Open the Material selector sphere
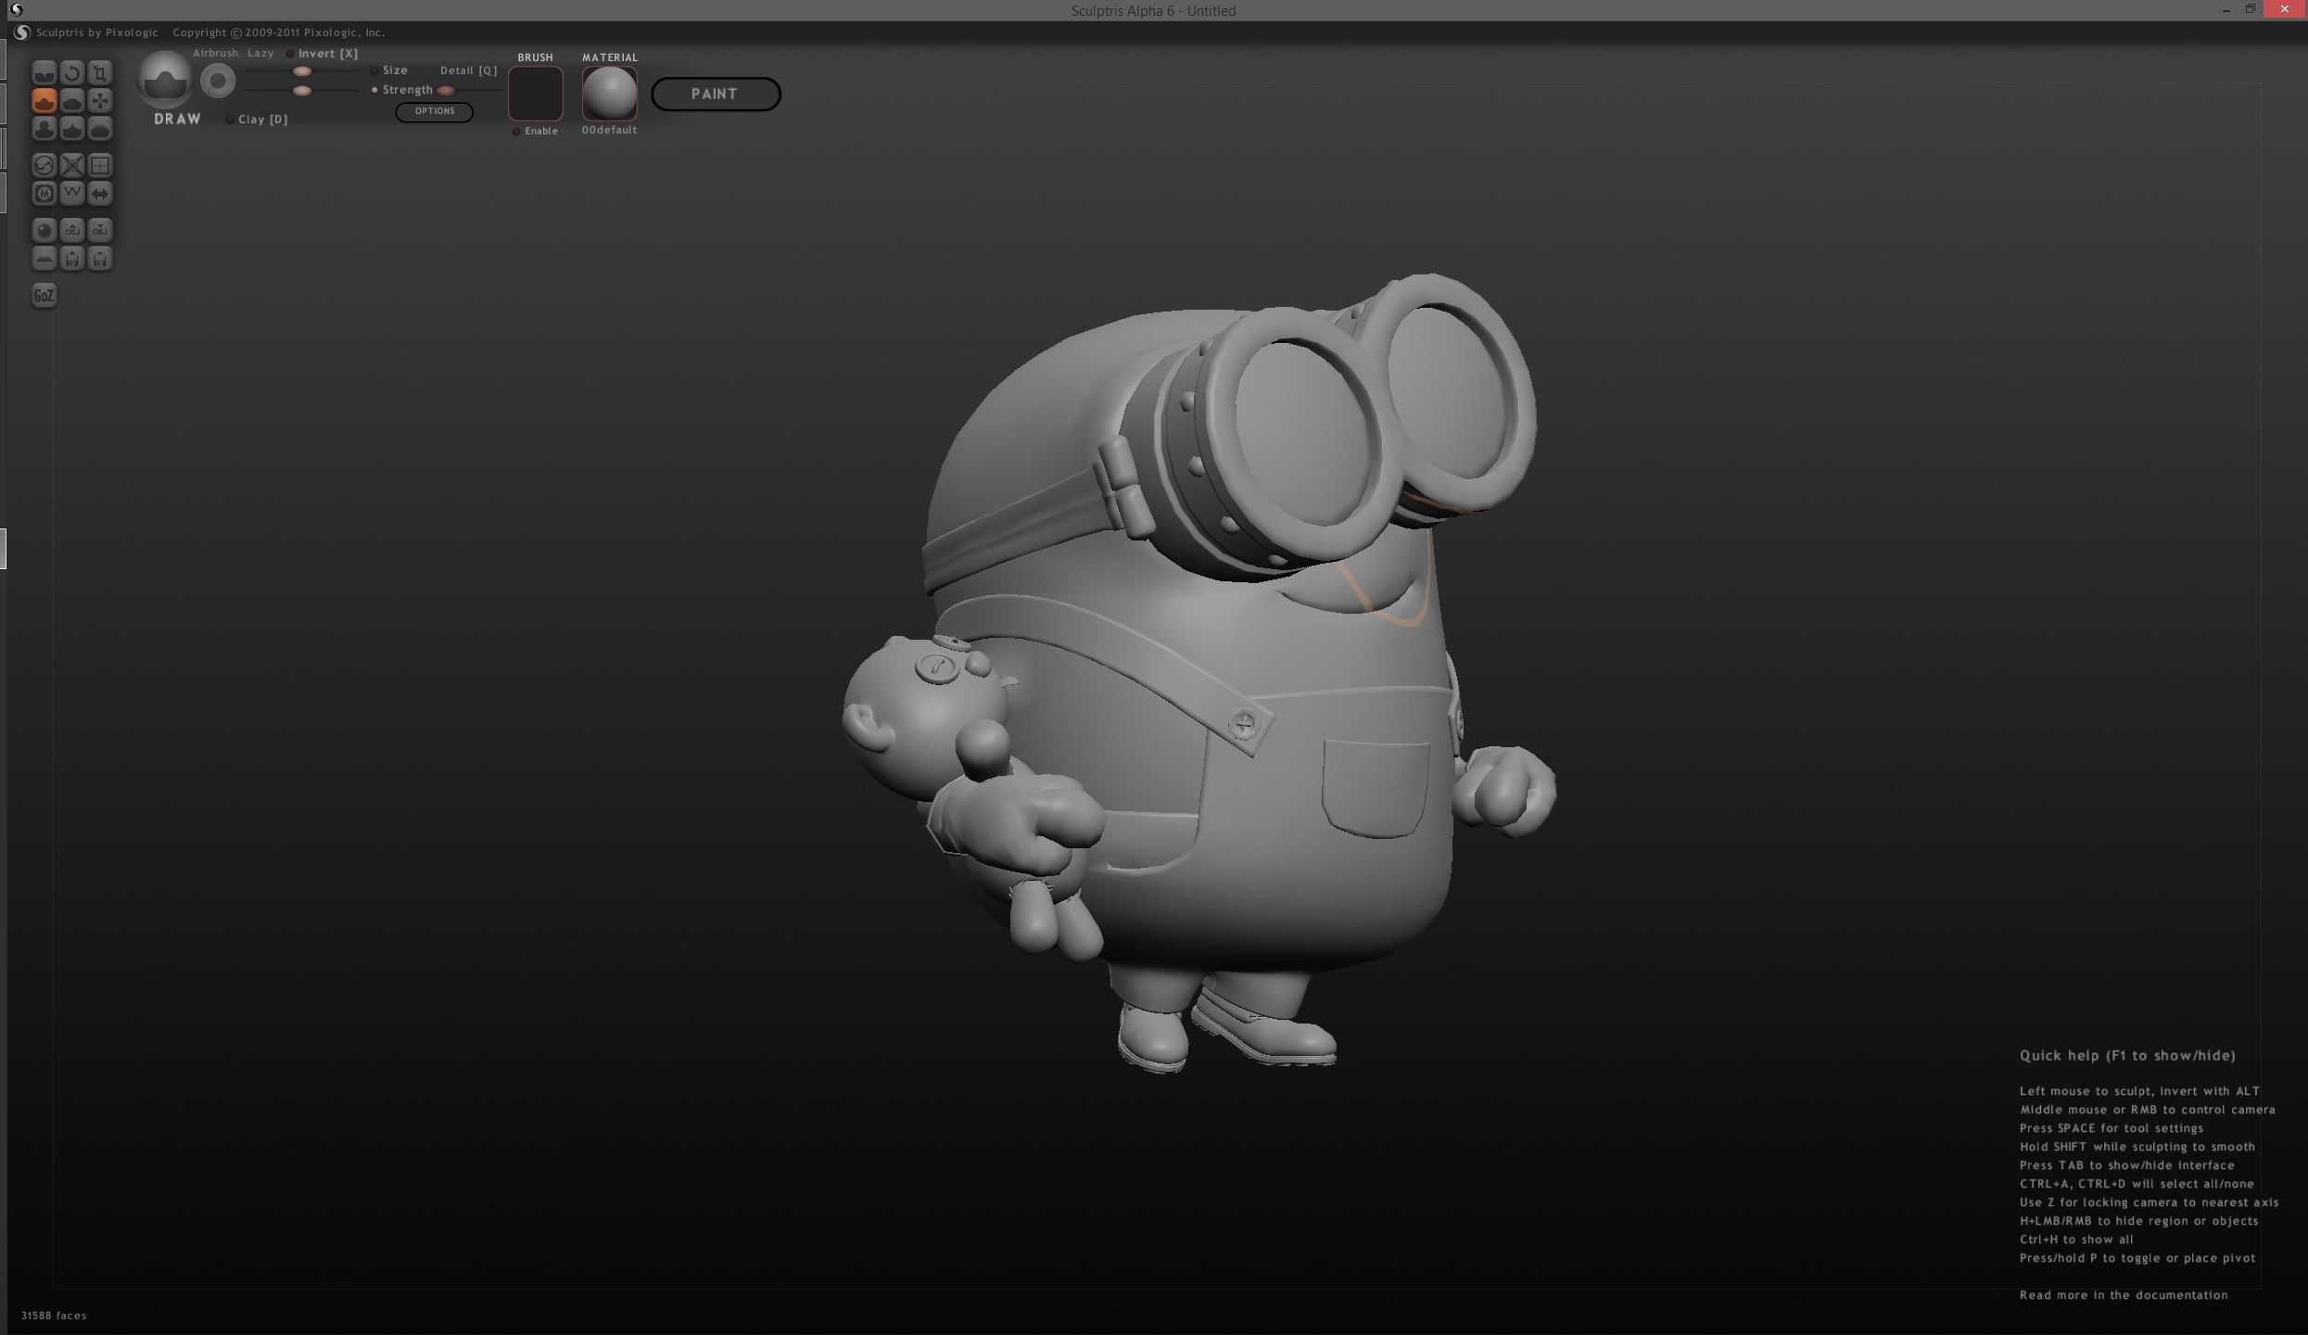Viewport: 2308px width, 1335px height. [609, 93]
